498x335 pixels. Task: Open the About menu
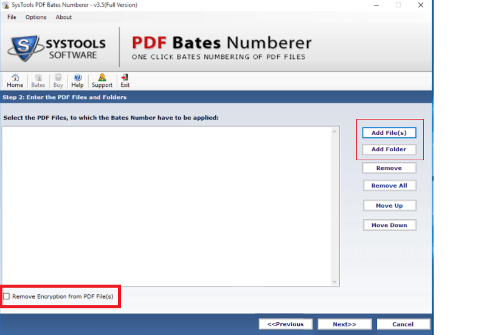64,17
